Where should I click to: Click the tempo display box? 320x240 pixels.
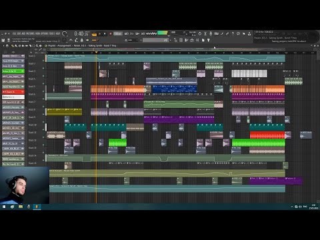[x=118, y=34]
